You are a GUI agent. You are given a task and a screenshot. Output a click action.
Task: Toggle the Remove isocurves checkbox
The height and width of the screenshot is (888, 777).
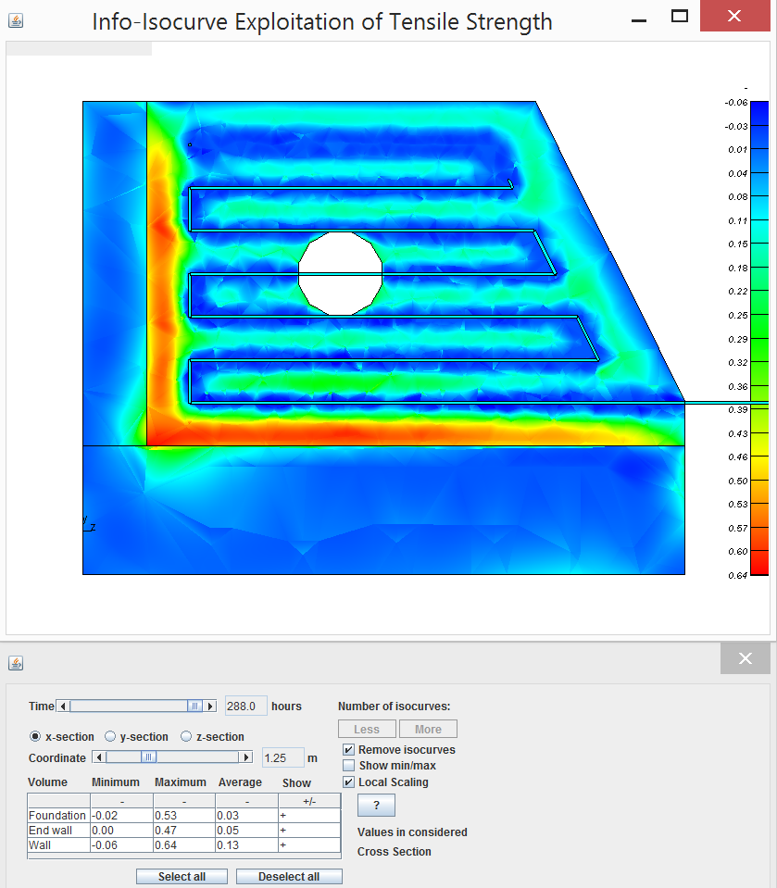(349, 750)
